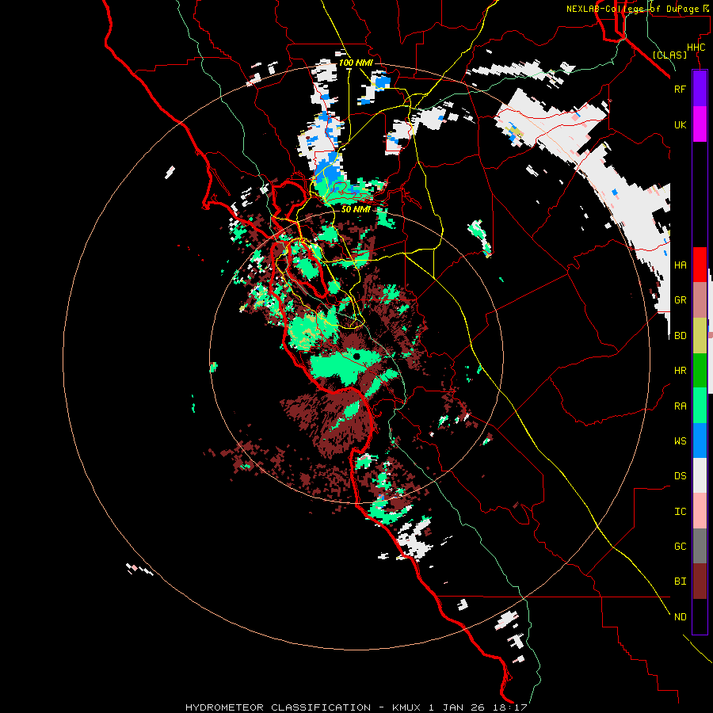This screenshot has width=713, height=713.
Task: Click the [CLAS] units label
Action: (669, 55)
